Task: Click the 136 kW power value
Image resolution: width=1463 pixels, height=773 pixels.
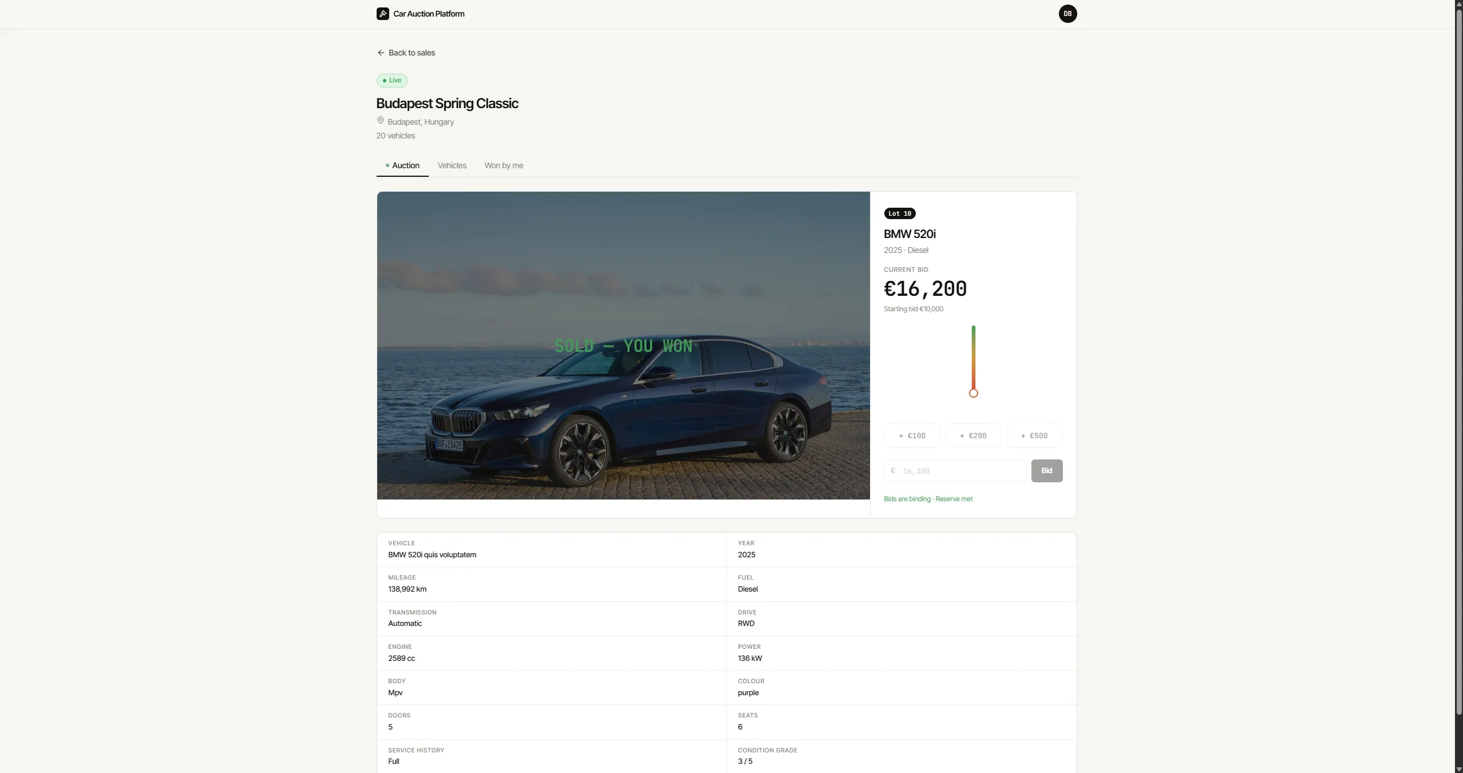Action: [x=750, y=659]
